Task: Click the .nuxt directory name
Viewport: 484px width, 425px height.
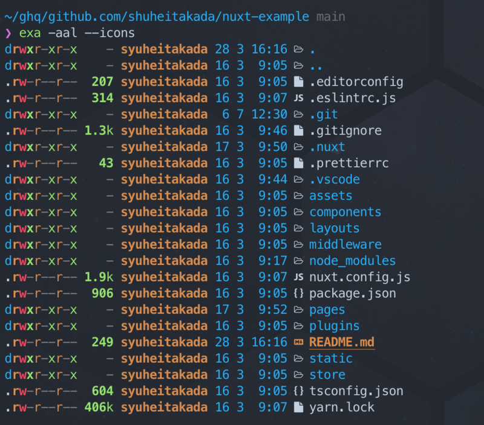Action: point(327,147)
